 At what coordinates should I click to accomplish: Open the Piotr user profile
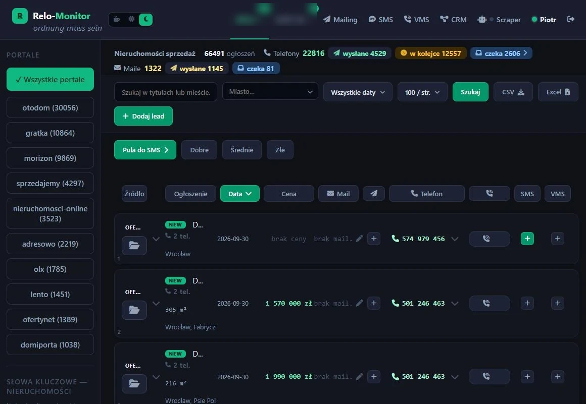544,19
